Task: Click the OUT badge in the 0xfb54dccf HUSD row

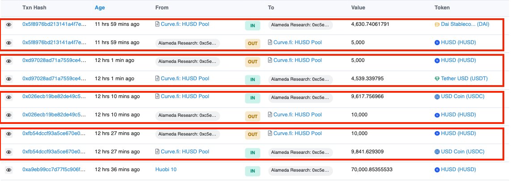Action: click(x=252, y=135)
